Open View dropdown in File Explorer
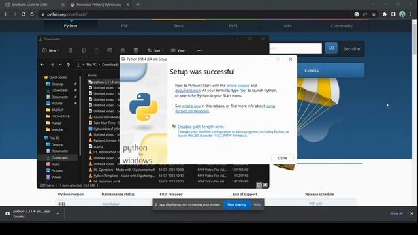The image size is (418, 235). pos(180,50)
